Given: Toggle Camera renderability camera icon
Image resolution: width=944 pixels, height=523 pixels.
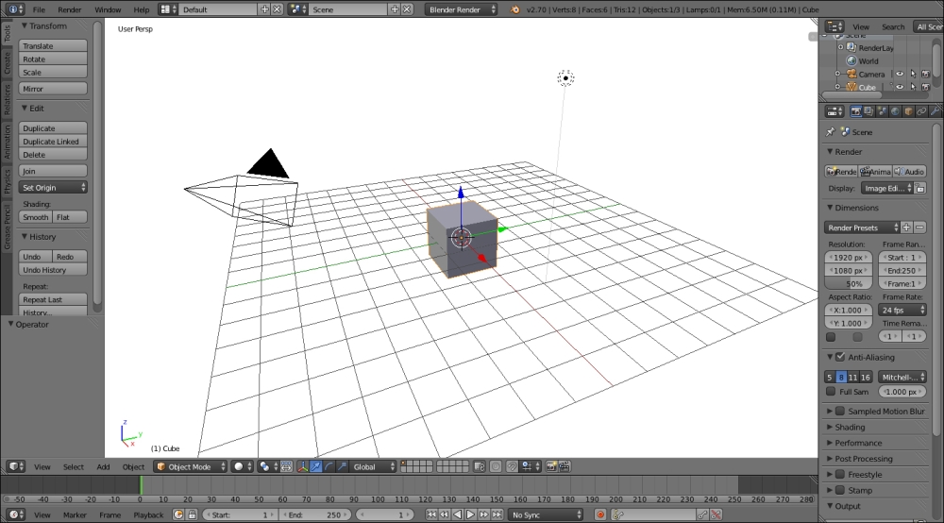Looking at the screenshot, I should coord(926,74).
